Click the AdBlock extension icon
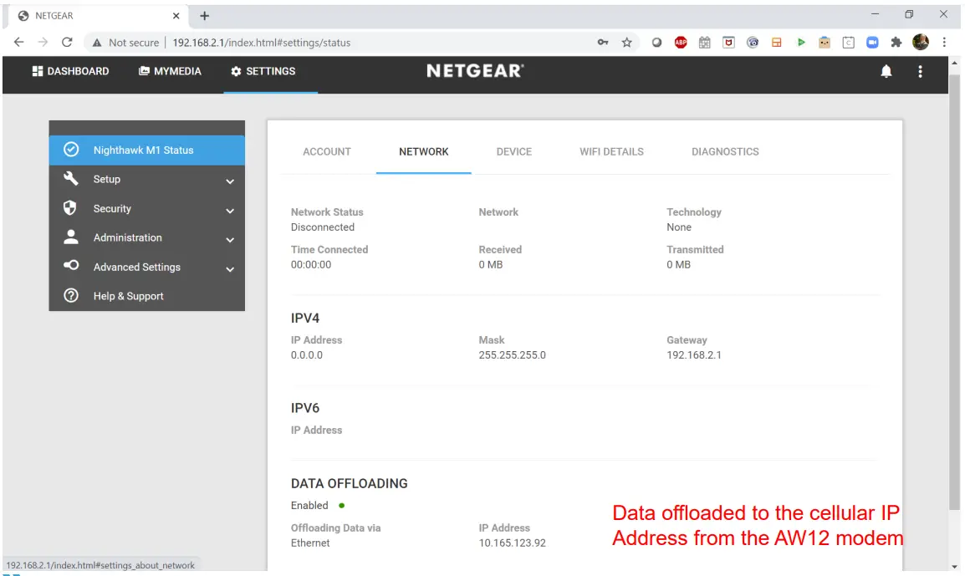Screen dimensions: 965x576 point(681,42)
